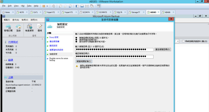209x112 pixels.
Task: Click the 管理訂閱 cloud icon
Action: click(8, 27)
